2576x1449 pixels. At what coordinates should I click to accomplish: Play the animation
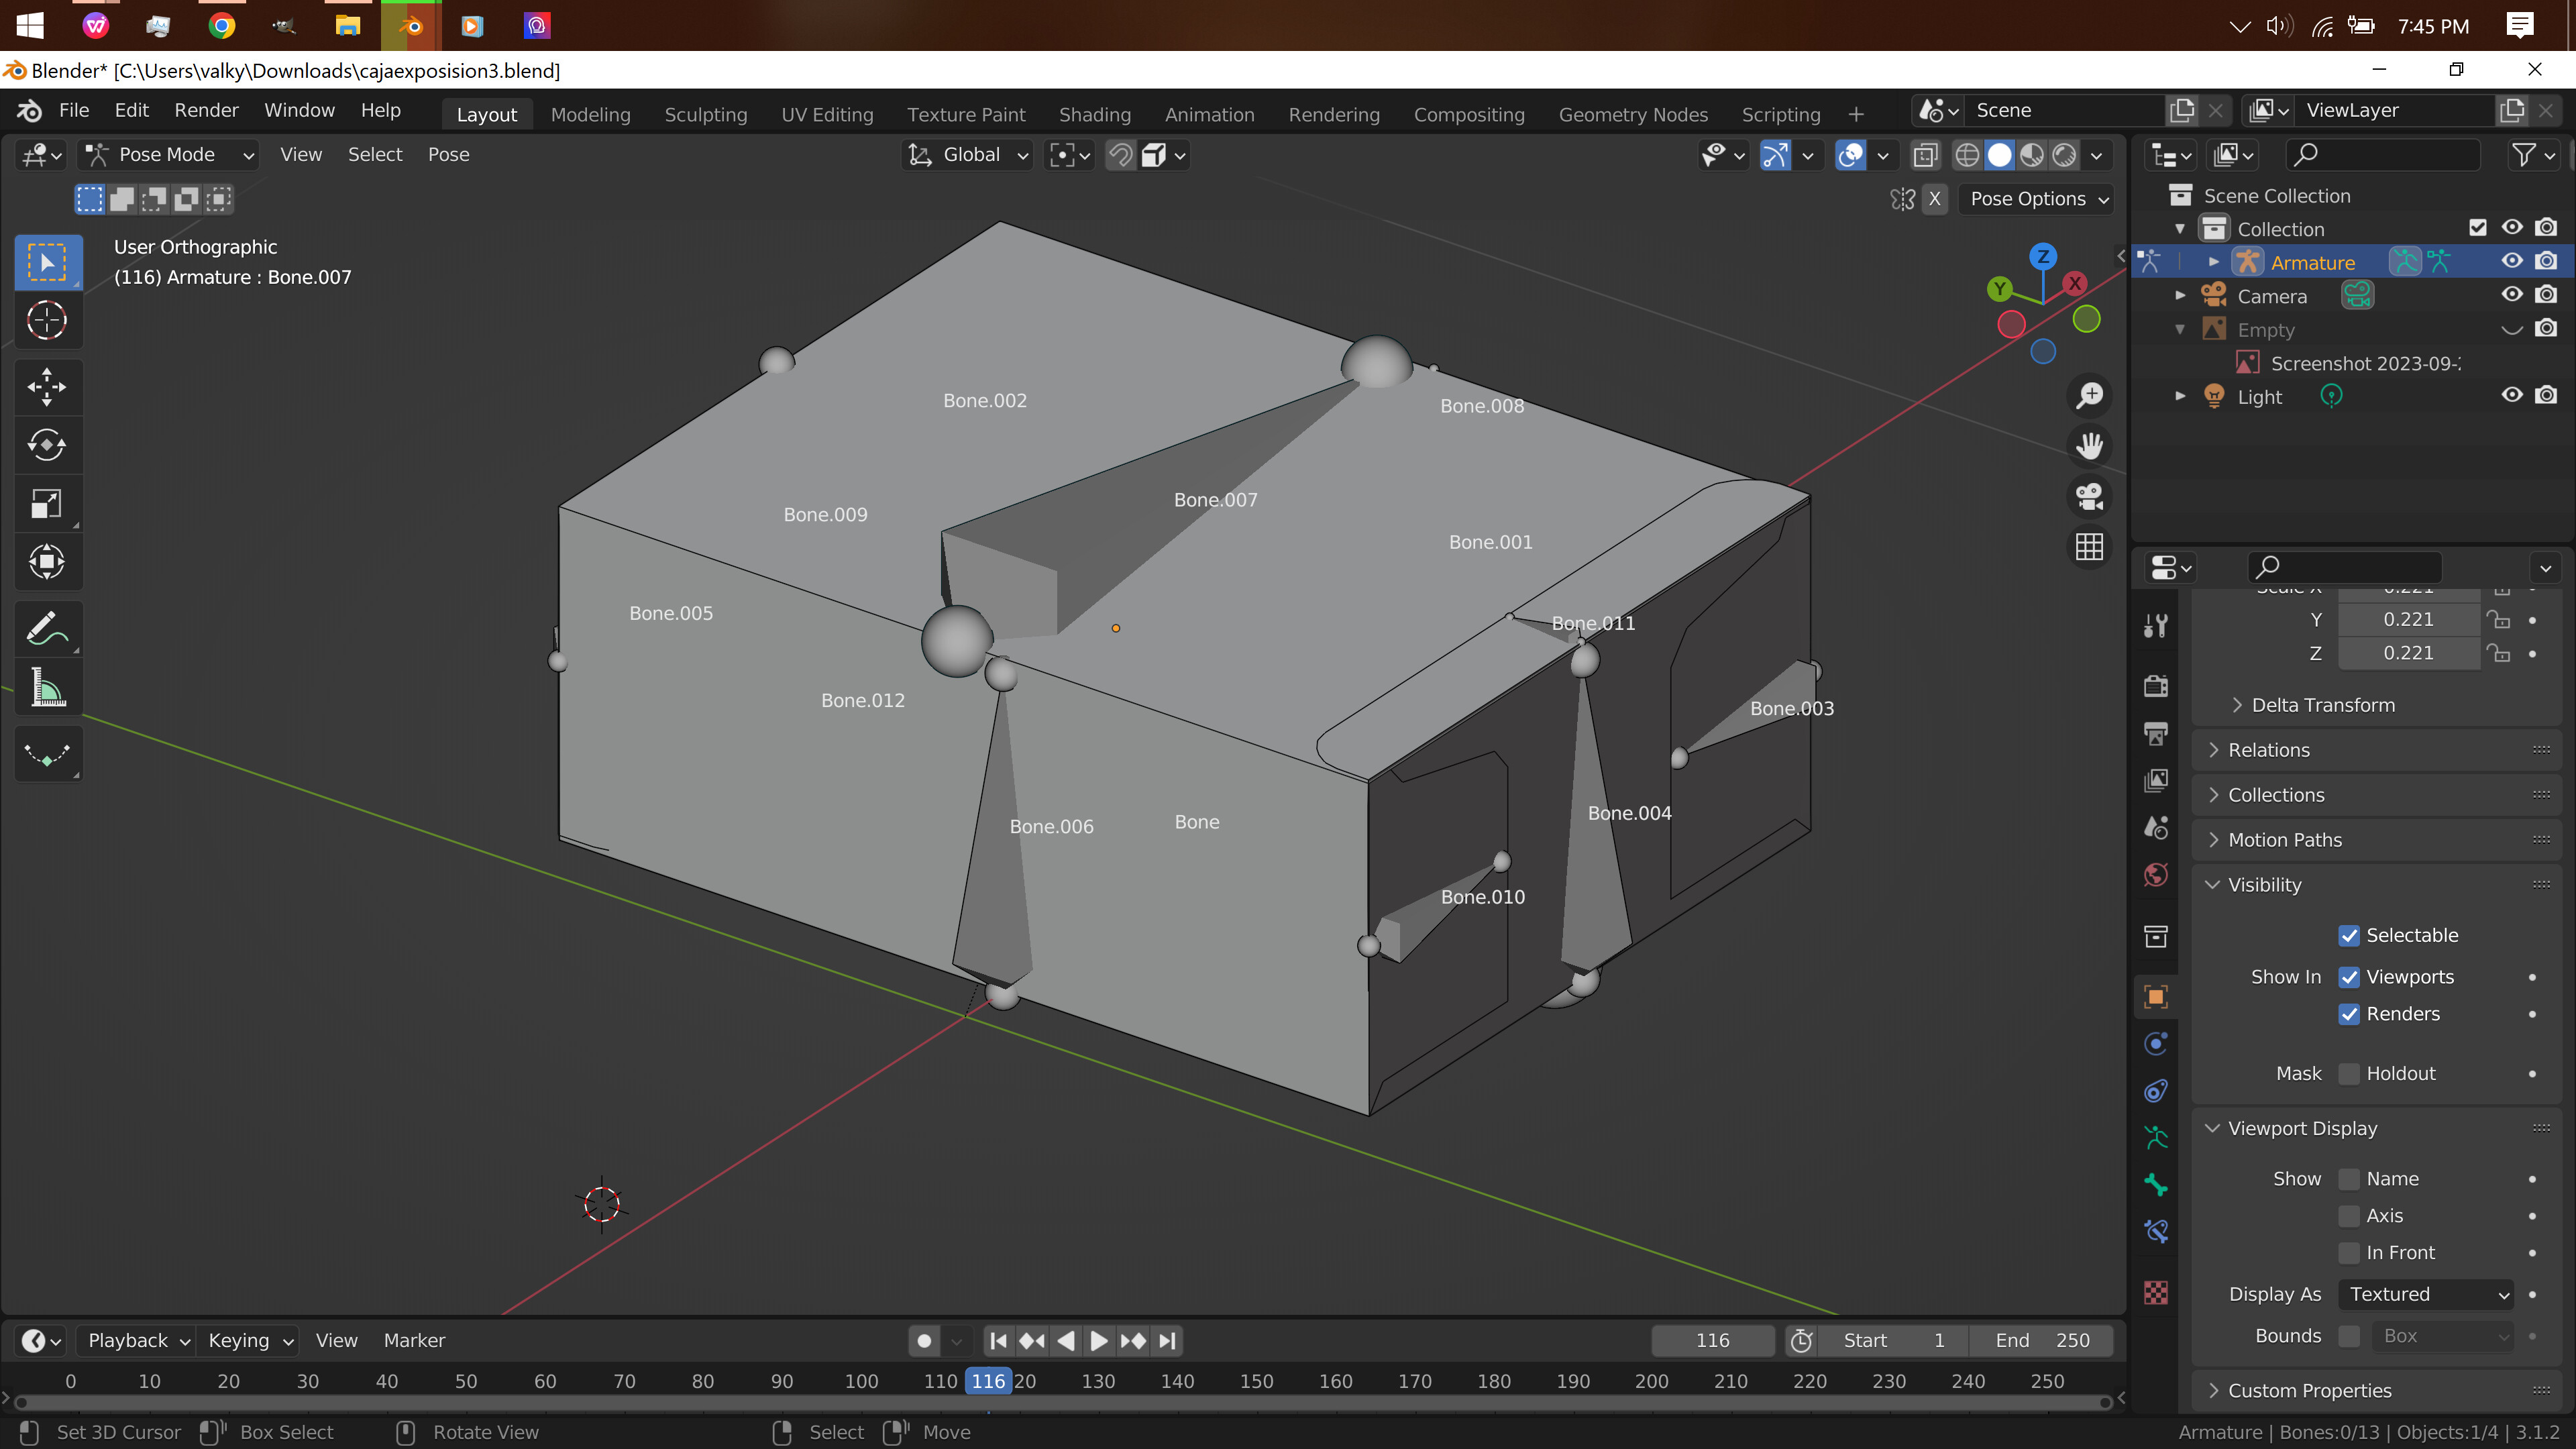(1099, 1341)
